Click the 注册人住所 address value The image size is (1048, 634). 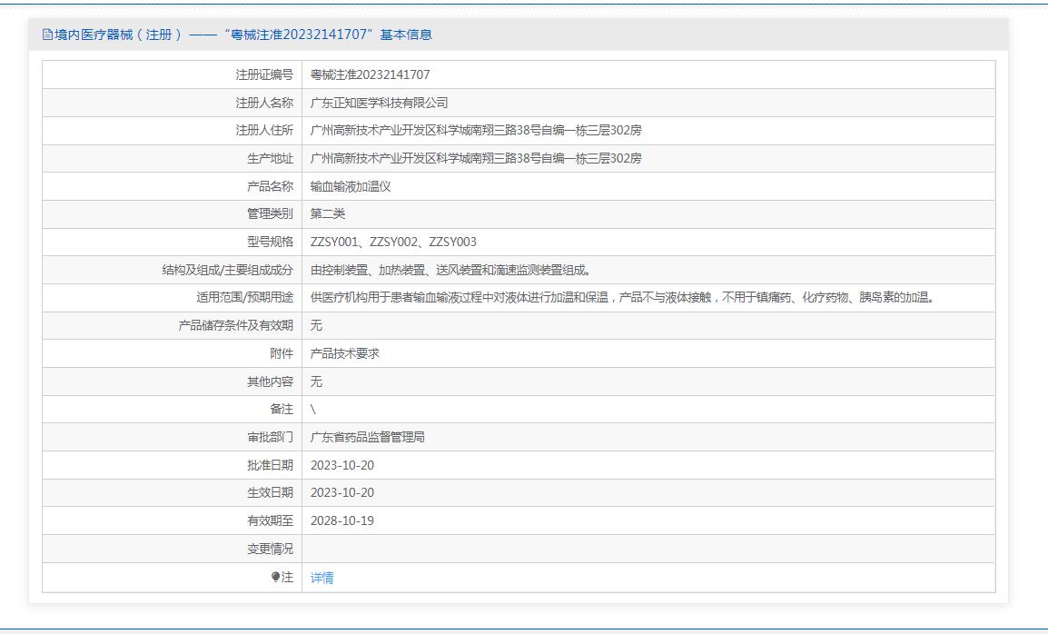pyautogui.click(x=476, y=131)
